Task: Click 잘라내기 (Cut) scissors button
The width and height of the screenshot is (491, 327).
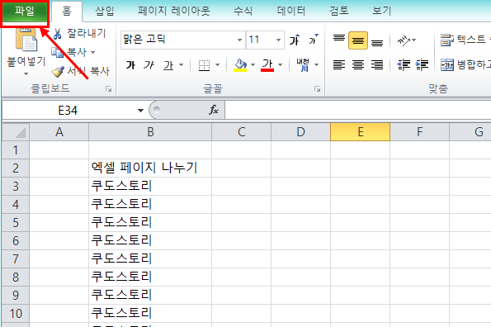Action: point(79,33)
